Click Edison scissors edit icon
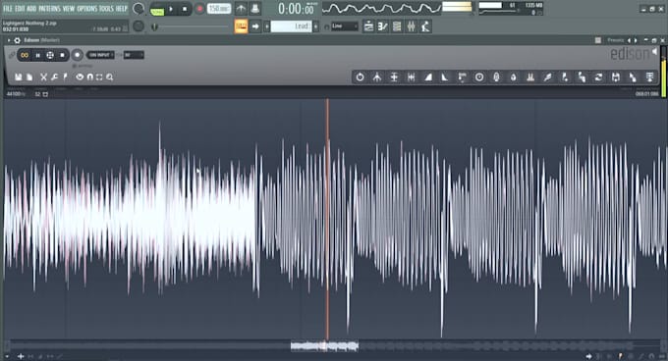668x361 pixels. [43, 77]
